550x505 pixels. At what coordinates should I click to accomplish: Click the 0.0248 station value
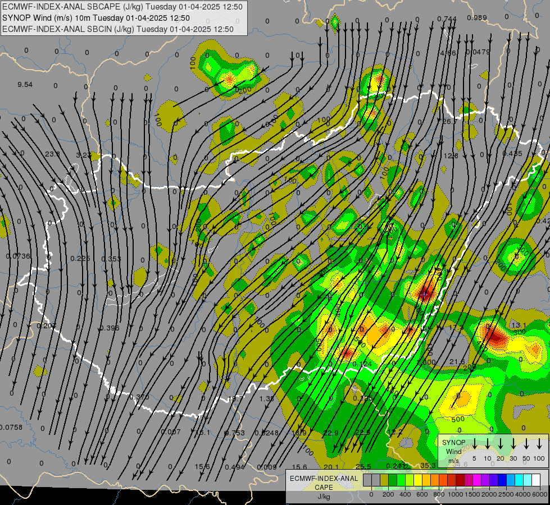coord(267,433)
